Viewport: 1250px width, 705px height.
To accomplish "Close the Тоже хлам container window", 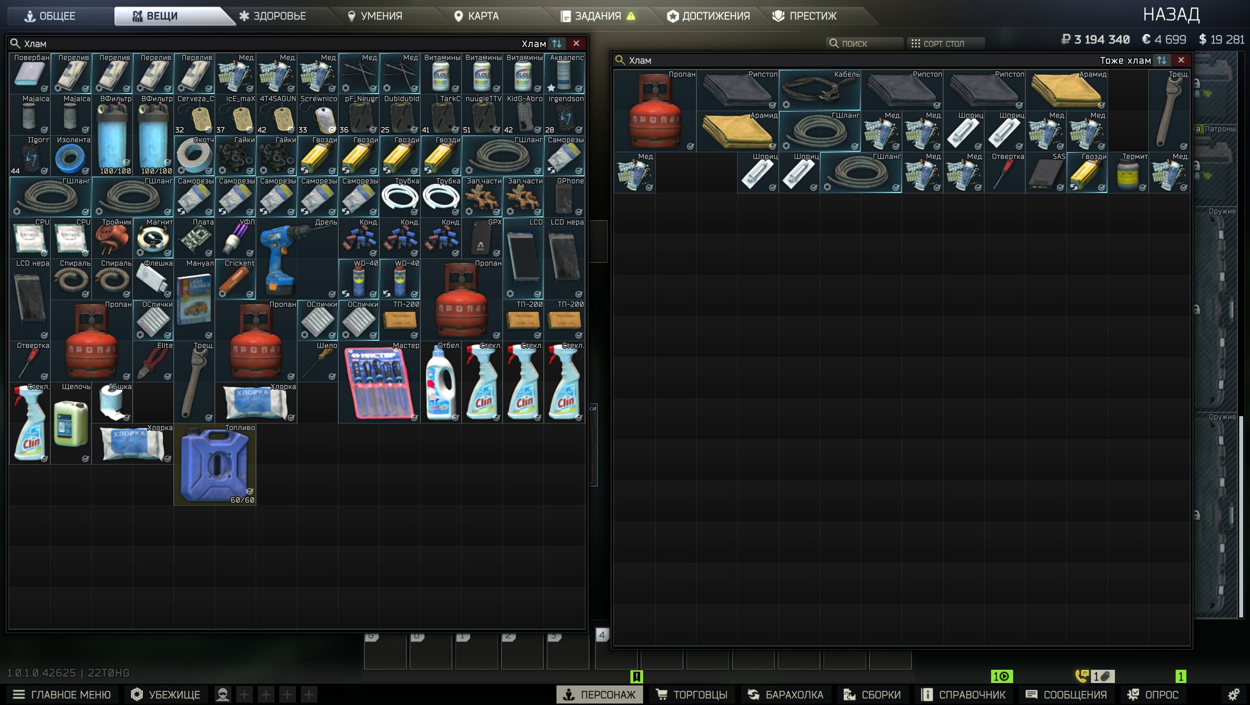I will tap(1181, 60).
